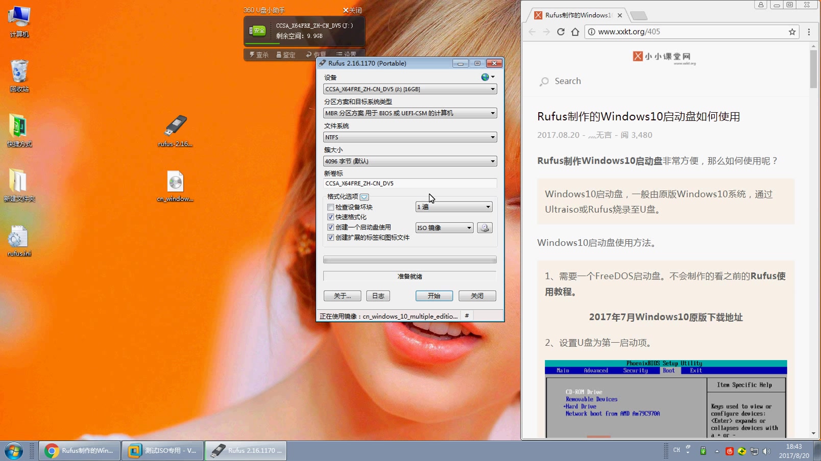821x461 pixels.
Task: Click the # hash button in Rufus status bar
Action: click(467, 316)
